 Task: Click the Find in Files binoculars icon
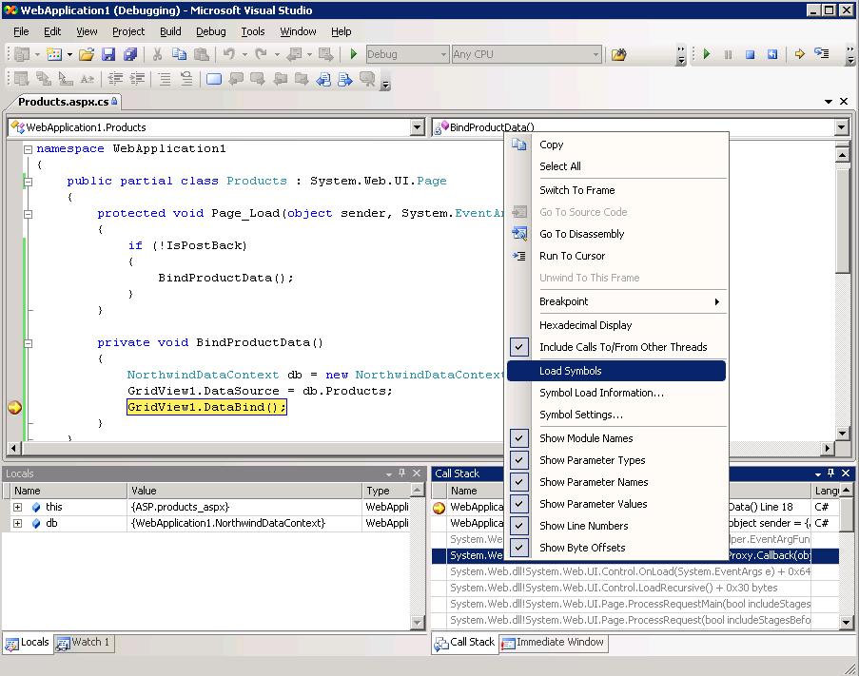click(618, 54)
